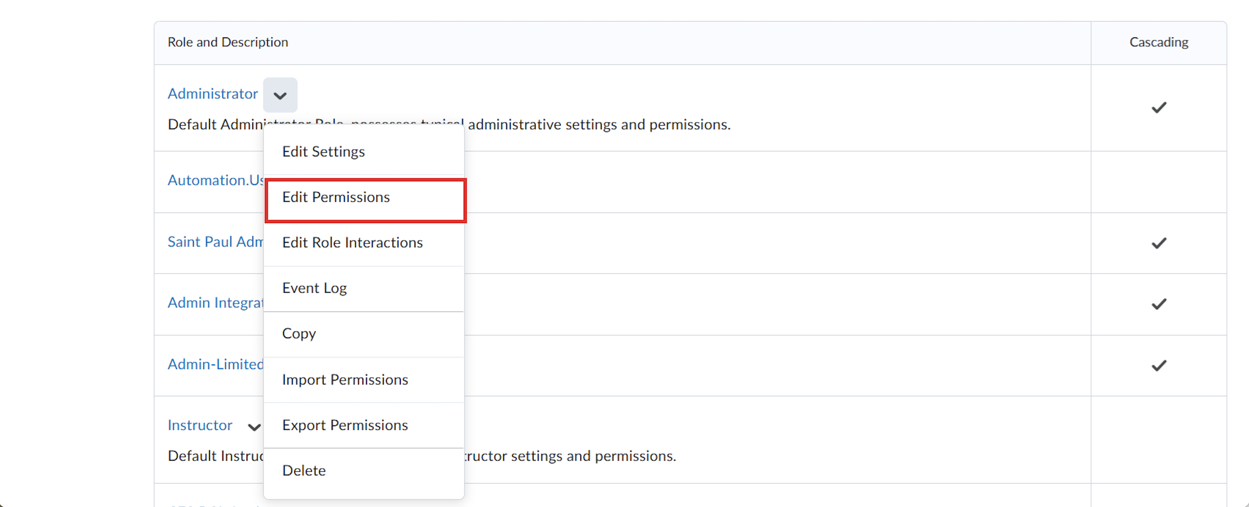Click the Cascading column header

click(1159, 42)
